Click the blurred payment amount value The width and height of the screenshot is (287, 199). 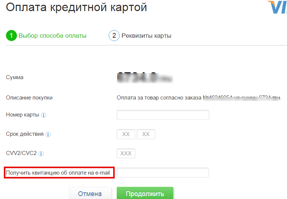pyautogui.click(x=145, y=78)
